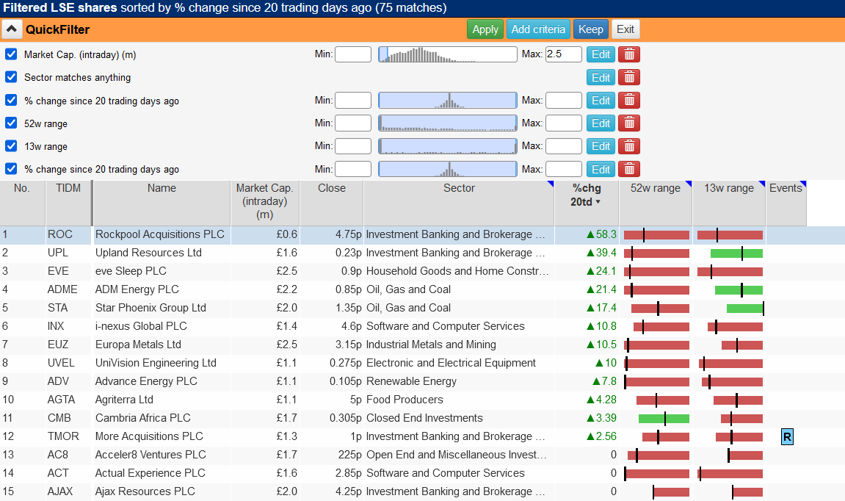Click i-nexus Global PLC name
845x501 pixels.
(x=141, y=326)
